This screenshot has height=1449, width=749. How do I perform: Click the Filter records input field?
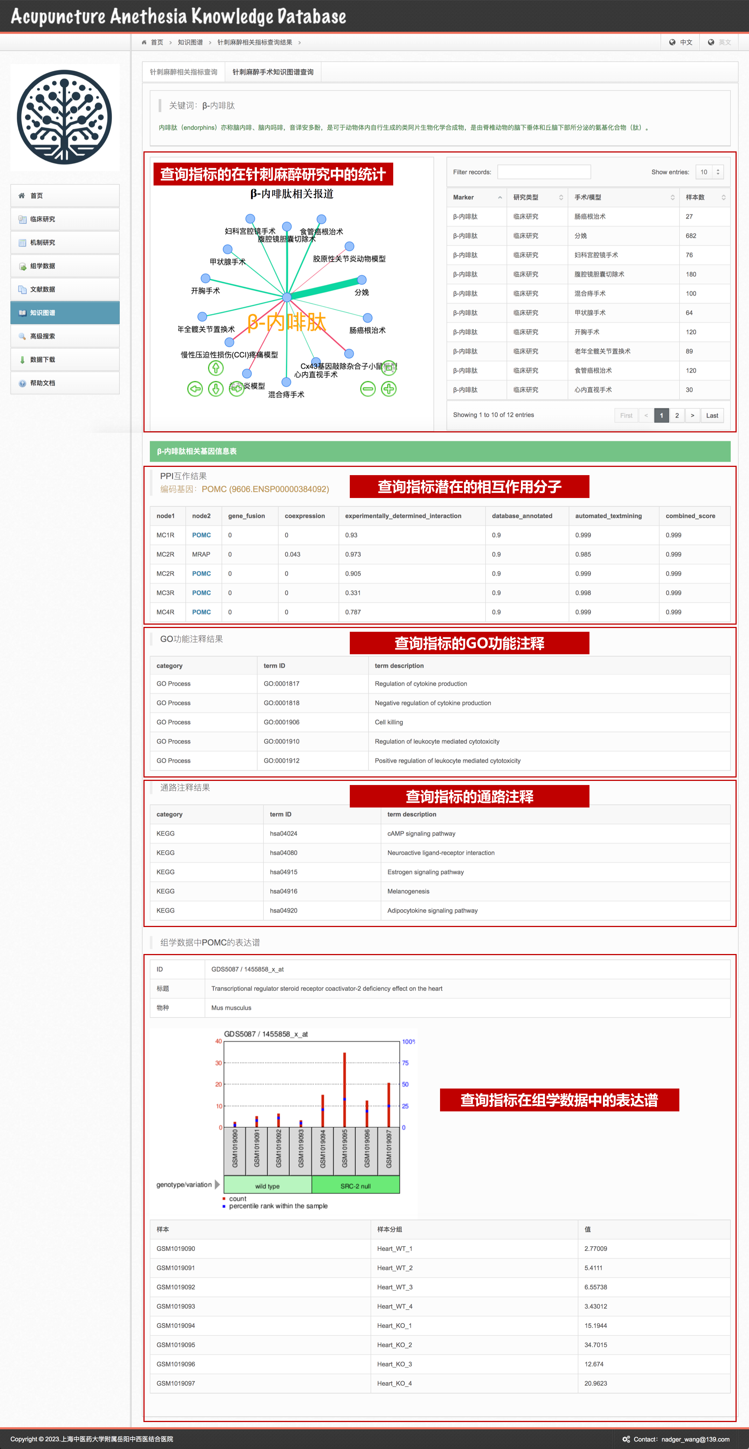544,172
